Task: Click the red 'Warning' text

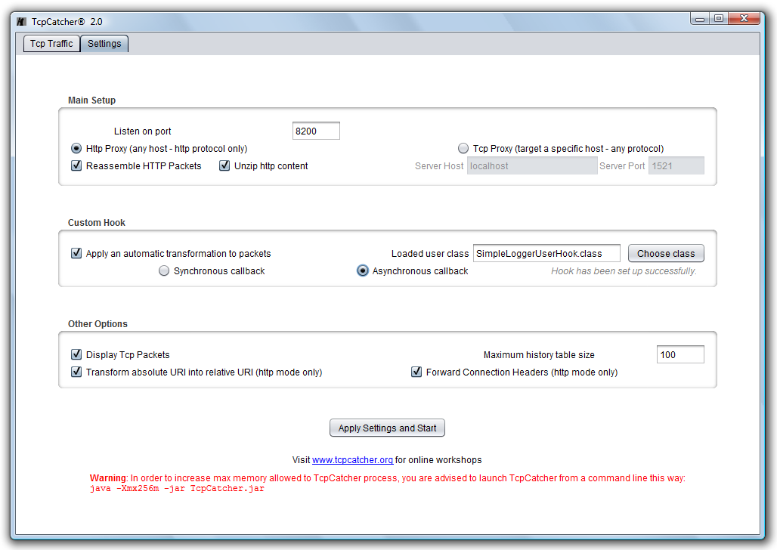Action: [x=108, y=478]
